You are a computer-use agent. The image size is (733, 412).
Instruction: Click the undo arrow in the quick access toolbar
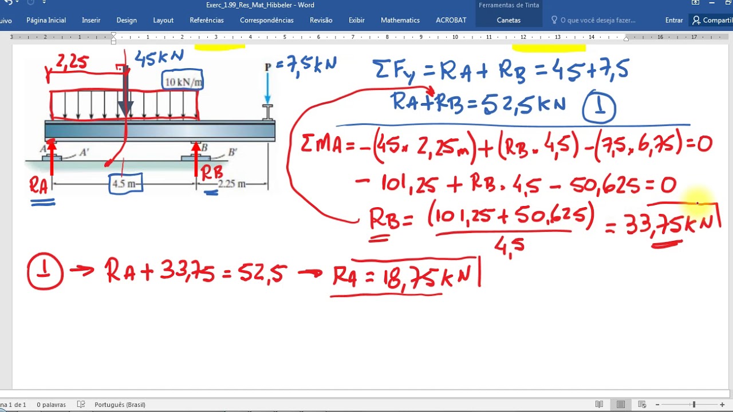[x=7, y=3]
